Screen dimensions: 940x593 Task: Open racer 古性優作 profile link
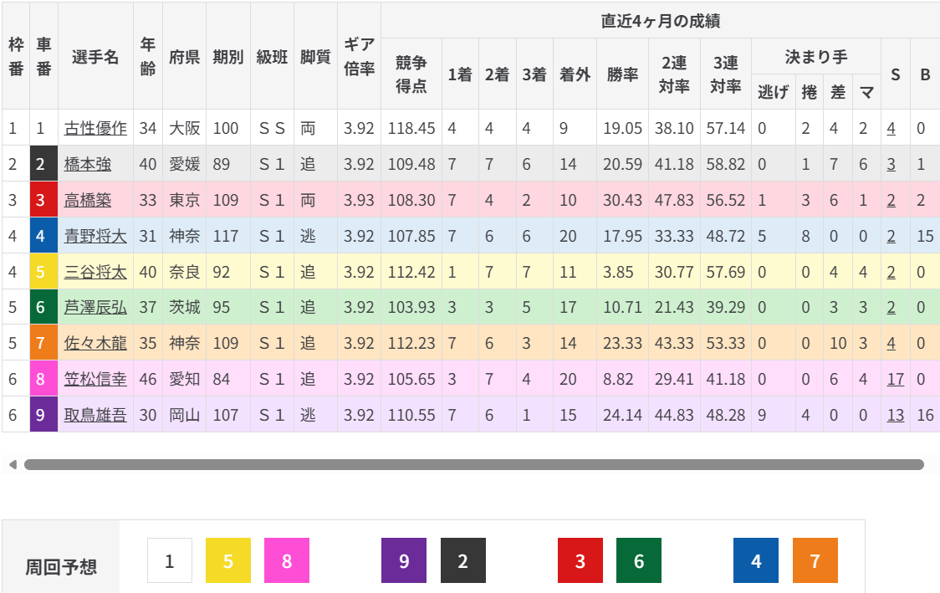[95, 129]
